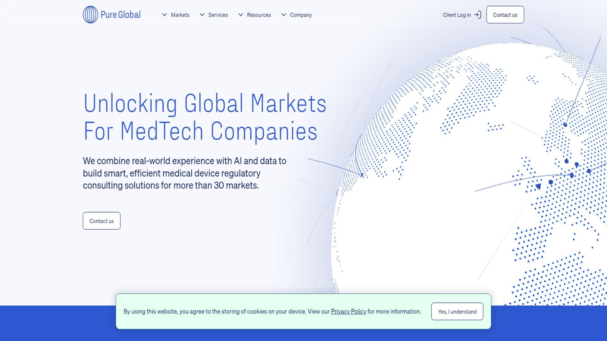Viewport: 607px width, 341px height.
Task: Click the cookie notice message text
Action: click(x=272, y=311)
